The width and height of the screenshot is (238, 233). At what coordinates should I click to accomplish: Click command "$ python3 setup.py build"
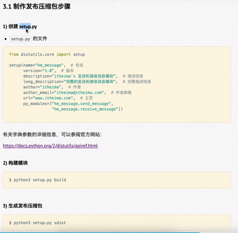[37, 180]
